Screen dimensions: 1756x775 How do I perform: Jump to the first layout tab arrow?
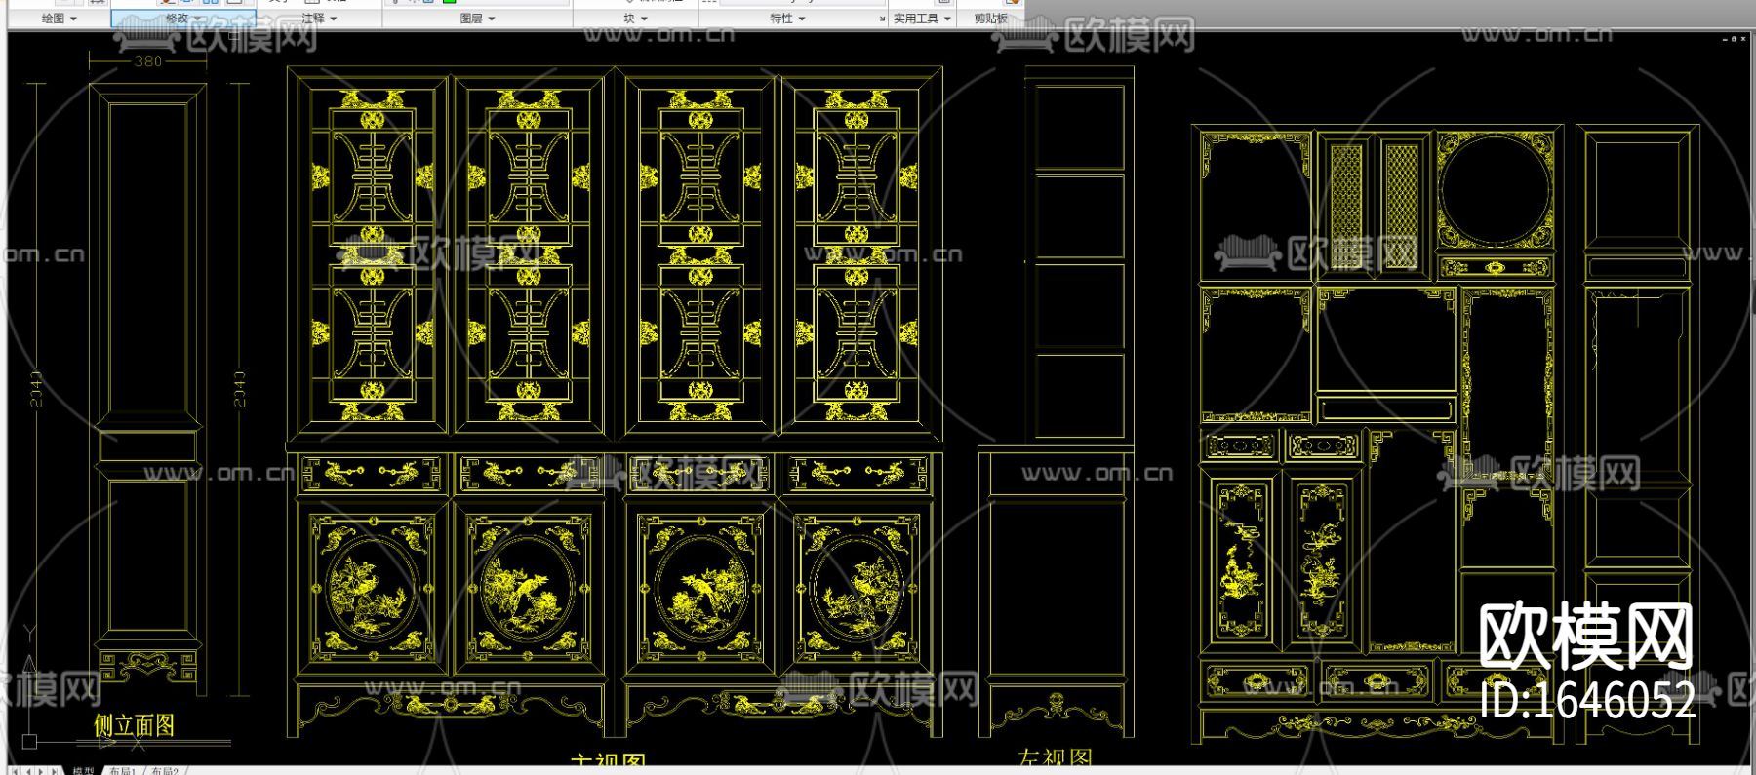point(14,771)
